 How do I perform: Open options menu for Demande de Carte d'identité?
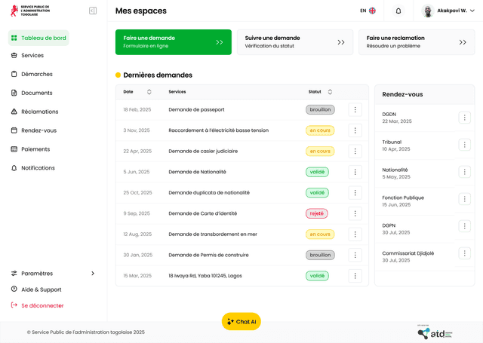point(355,213)
